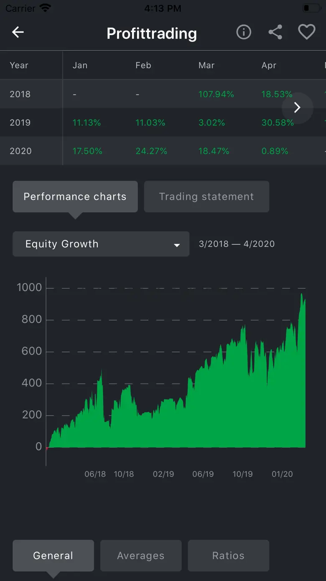
Task: Tap the April 2019 30.58% value
Action: (278, 123)
